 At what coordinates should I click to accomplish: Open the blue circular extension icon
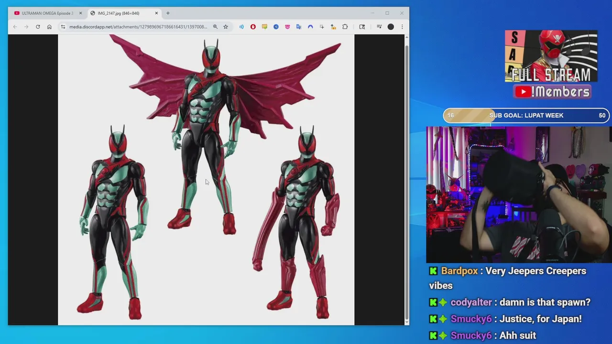point(276,27)
